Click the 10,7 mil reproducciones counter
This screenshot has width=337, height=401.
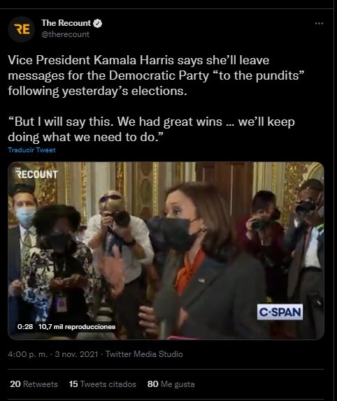click(x=77, y=326)
